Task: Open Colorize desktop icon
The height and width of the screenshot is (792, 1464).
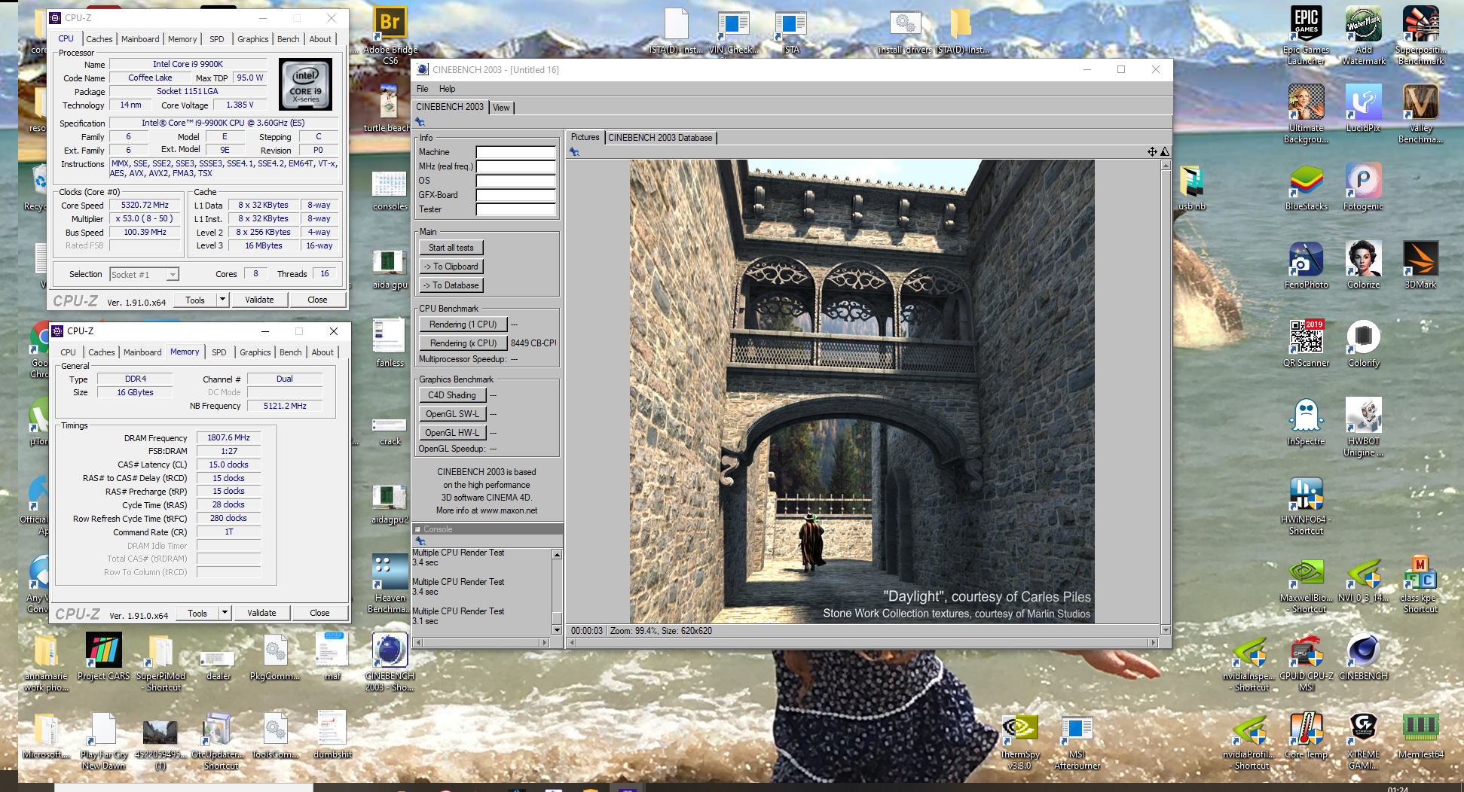Action: [1363, 265]
